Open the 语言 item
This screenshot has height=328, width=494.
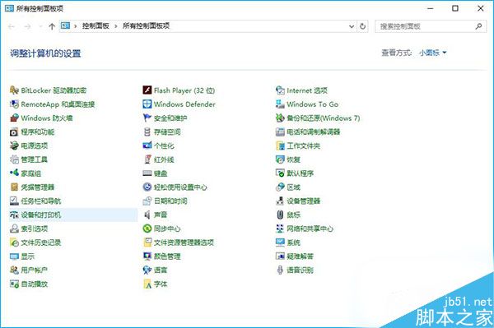[155, 270]
